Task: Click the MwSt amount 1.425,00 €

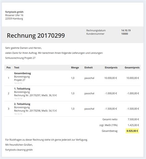Action: pyautogui.click(x=133, y=125)
